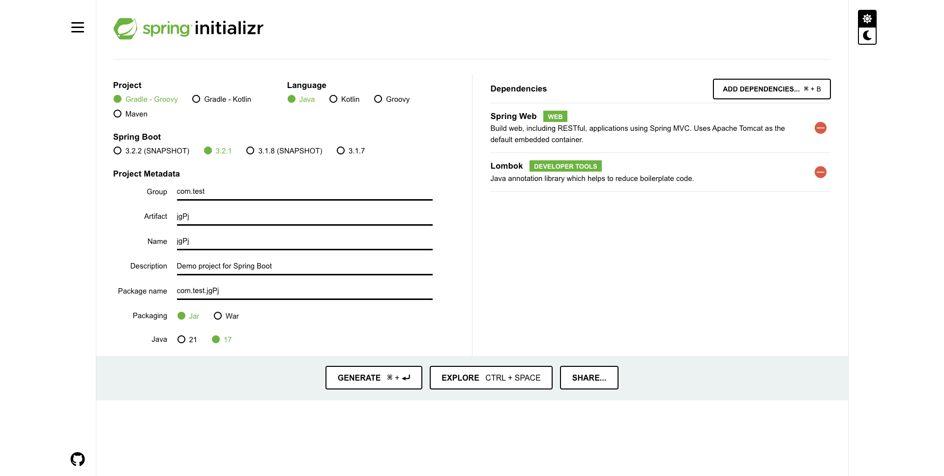Select Spring Boot 3.1.7
The height and width of the screenshot is (476, 944).
[x=351, y=151]
